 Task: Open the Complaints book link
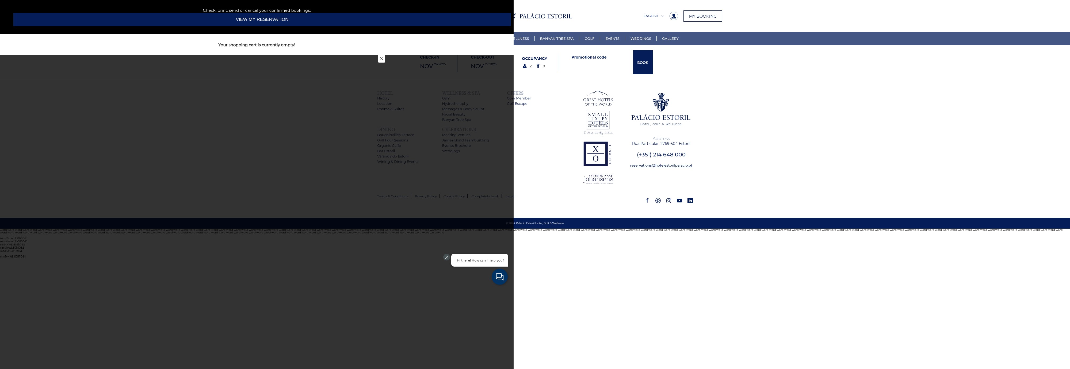pyautogui.click(x=485, y=196)
